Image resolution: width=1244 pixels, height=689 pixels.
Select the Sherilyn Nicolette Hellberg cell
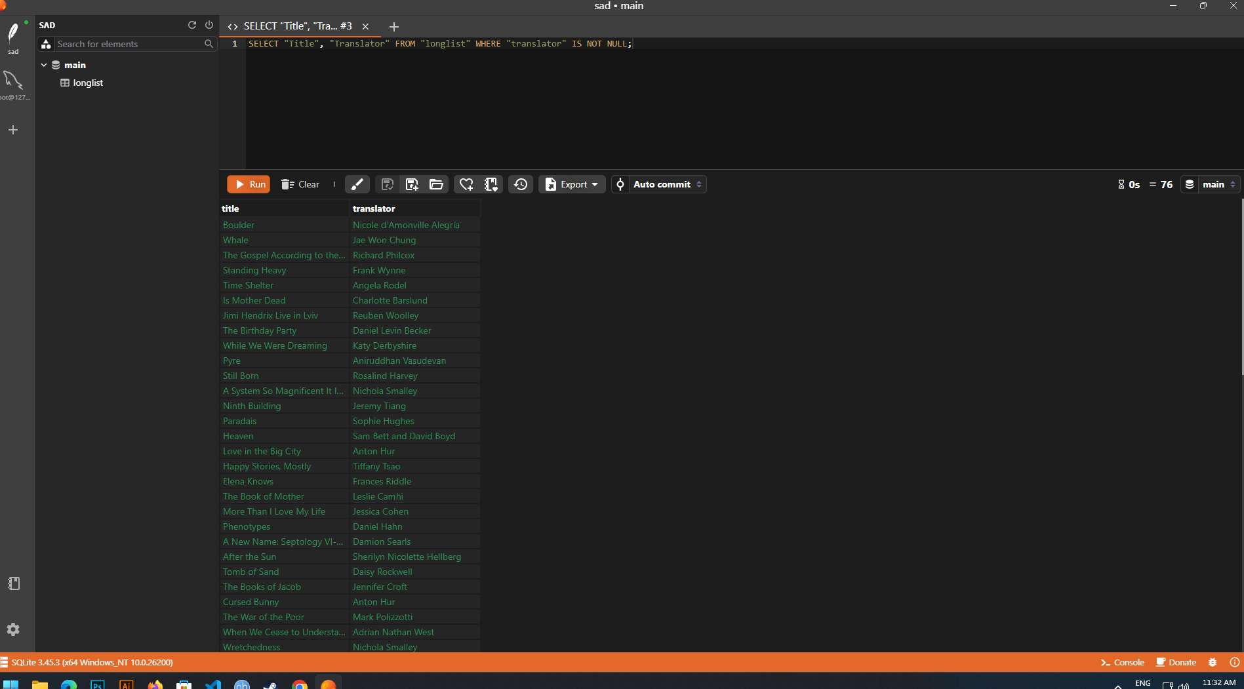click(x=415, y=557)
